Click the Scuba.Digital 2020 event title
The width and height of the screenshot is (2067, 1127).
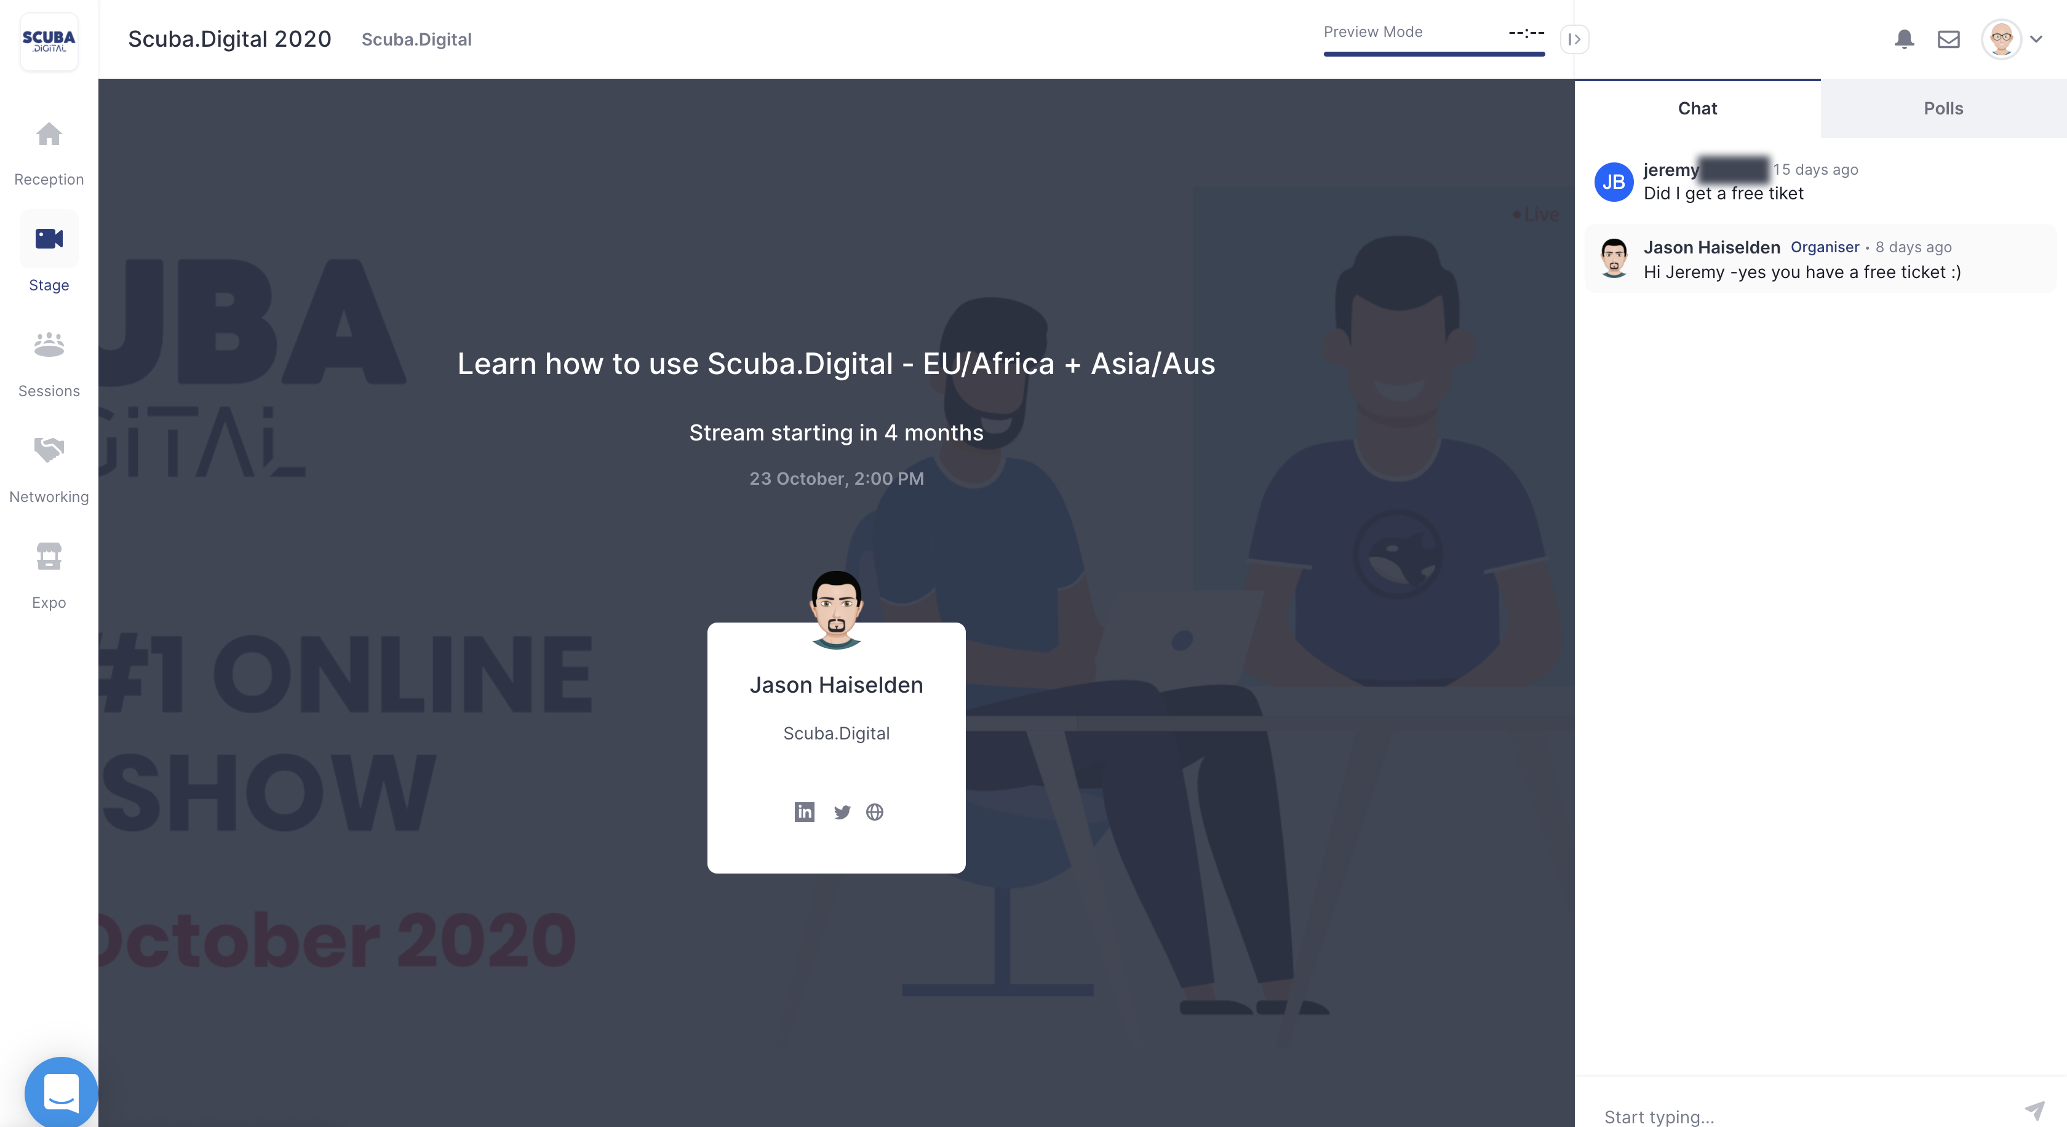(229, 39)
